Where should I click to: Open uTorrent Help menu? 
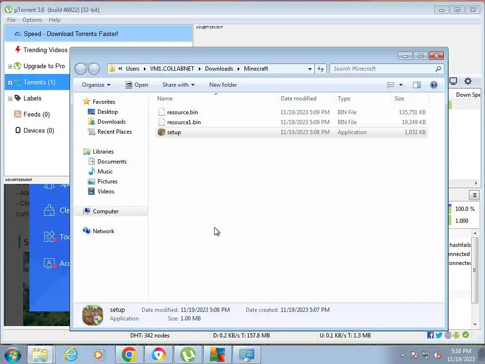[x=54, y=20]
